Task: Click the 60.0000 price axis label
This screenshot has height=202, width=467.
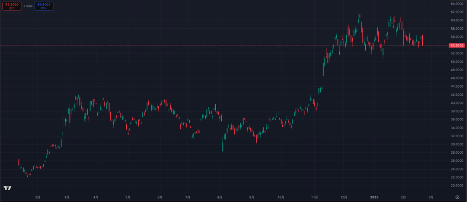Action: (x=457, y=20)
